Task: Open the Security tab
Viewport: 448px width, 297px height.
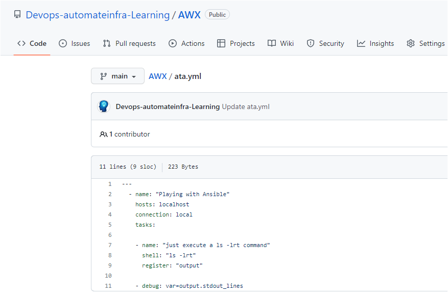Action: pos(325,43)
